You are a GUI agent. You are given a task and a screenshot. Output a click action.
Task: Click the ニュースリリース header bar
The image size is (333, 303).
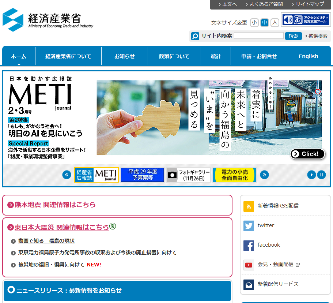pyautogui.click(x=117, y=291)
